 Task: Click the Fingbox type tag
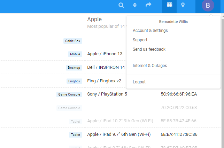pos(74,81)
